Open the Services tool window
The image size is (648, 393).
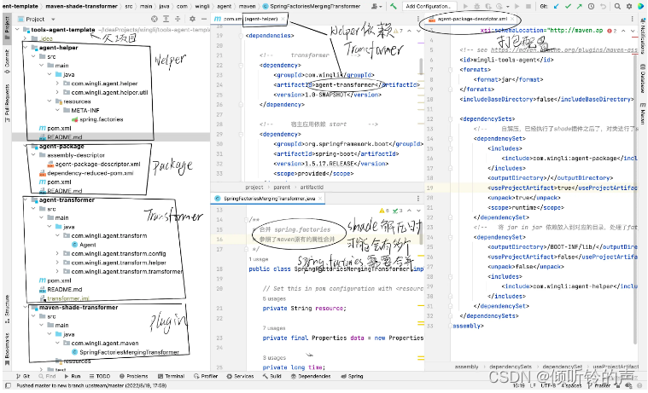coord(240,377)
